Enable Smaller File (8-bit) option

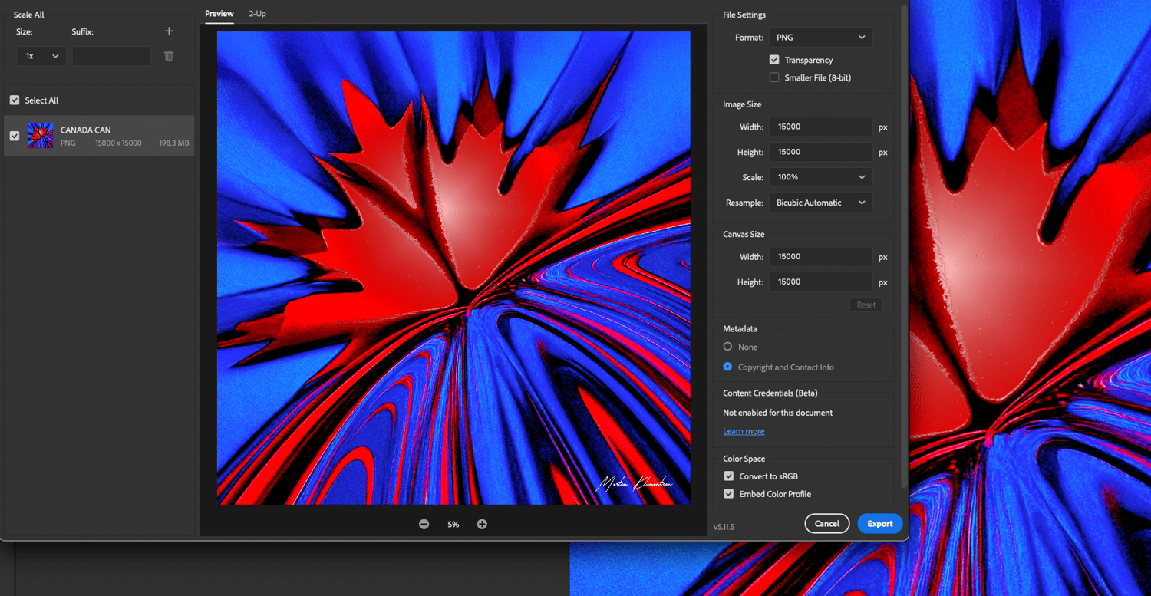point(774,77)
